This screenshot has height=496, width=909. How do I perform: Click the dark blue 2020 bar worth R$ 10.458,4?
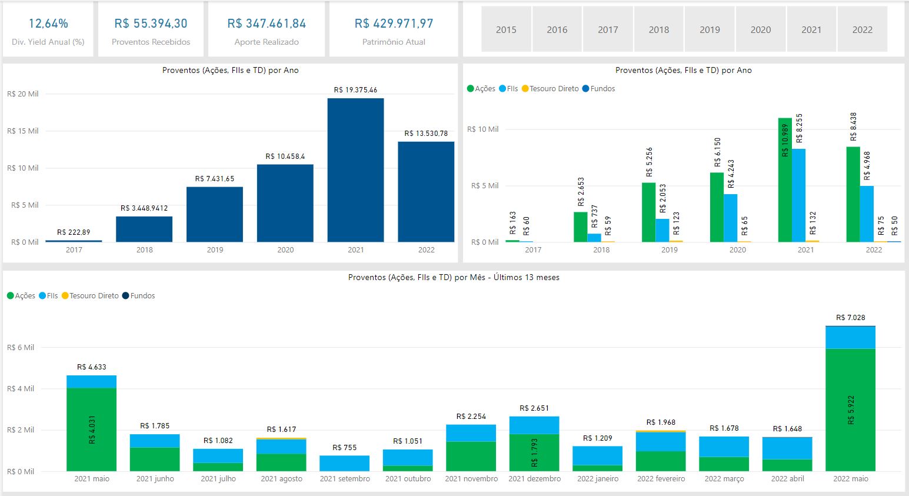point(285,203)
